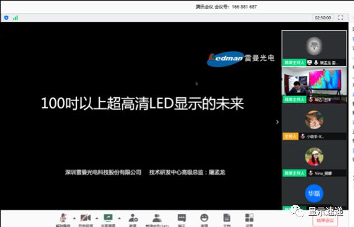Select the Nina participant avatar tile

(x=314, y=158)
